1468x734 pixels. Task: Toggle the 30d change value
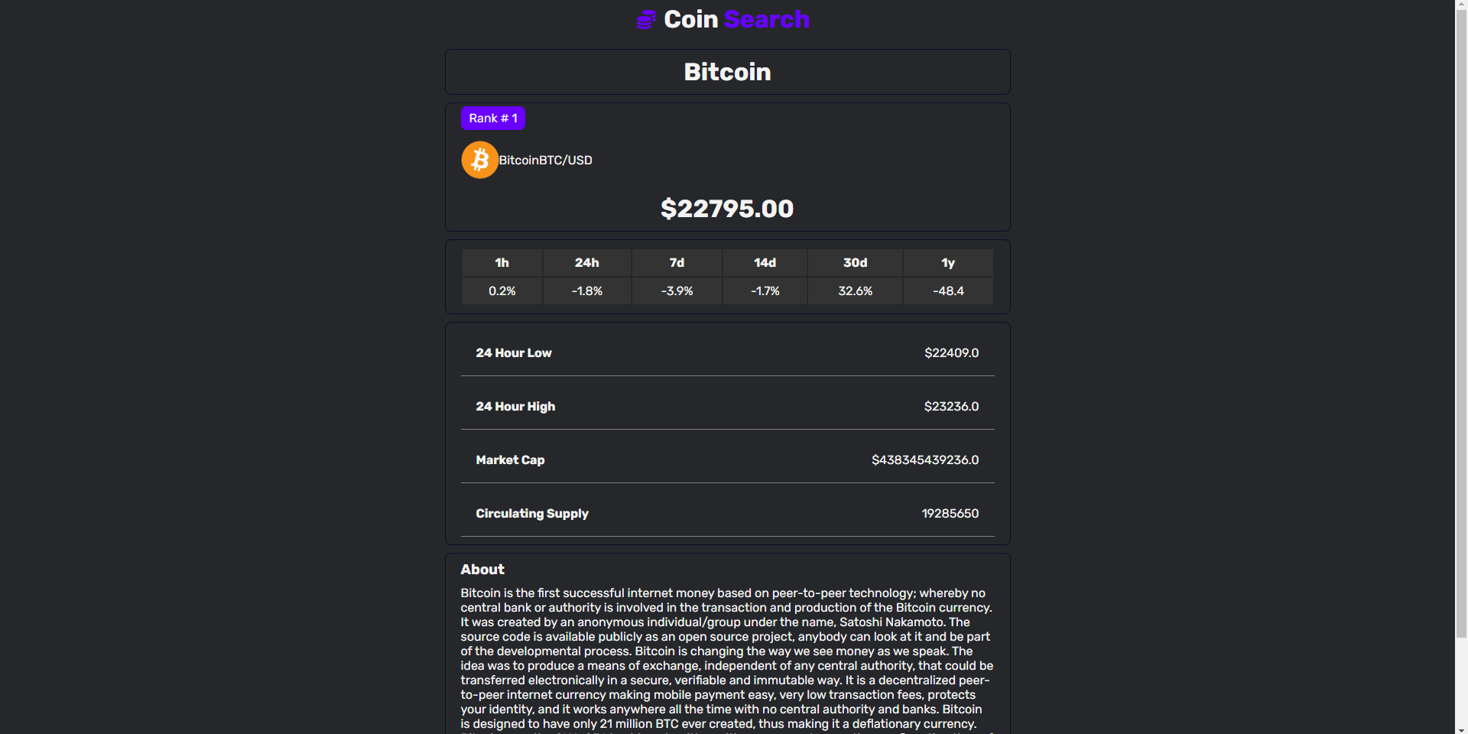point(854,291)
